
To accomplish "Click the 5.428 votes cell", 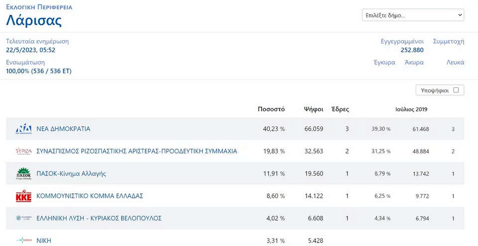I will pyautogui.click(x=315, y=241).
